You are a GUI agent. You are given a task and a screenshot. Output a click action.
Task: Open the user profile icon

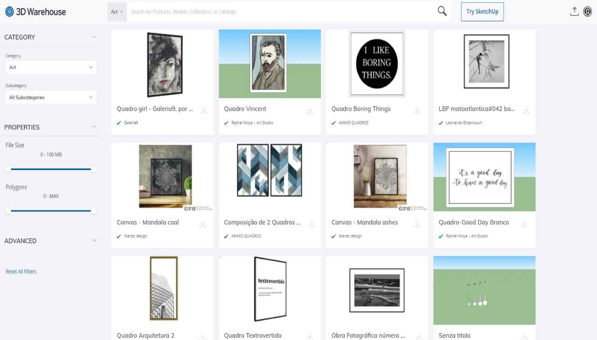[588, 12]
